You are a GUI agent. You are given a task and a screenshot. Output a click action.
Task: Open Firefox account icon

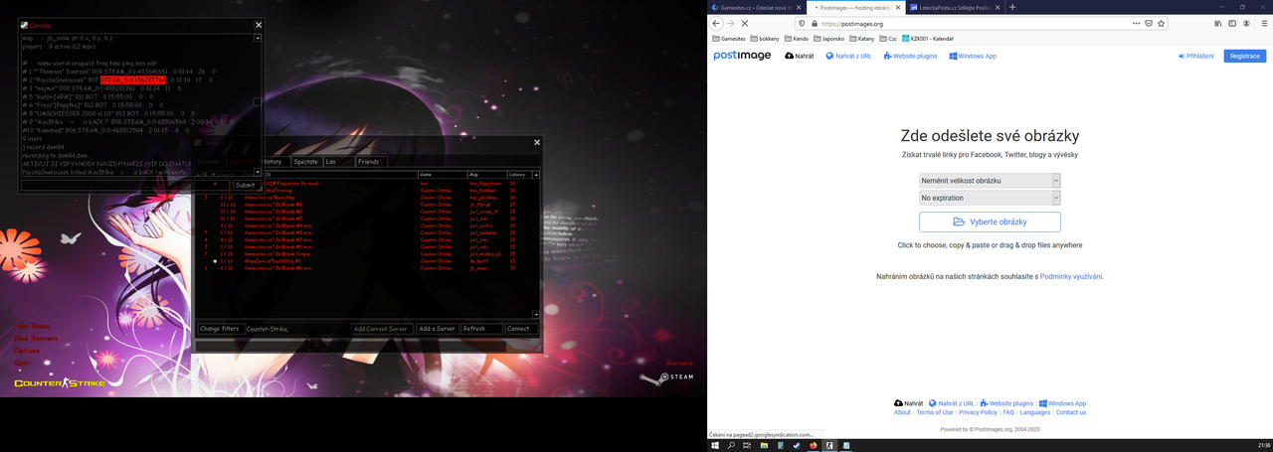click(x=1246, y=23)
